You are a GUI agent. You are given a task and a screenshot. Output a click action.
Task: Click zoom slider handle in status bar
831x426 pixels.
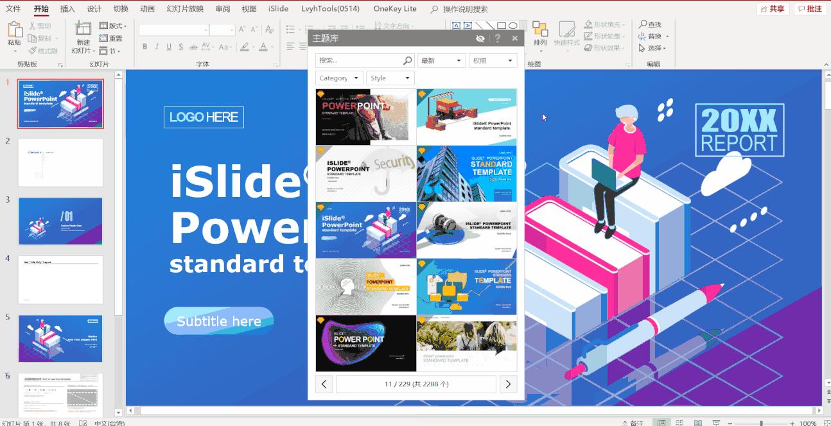[x=762, y=423]
